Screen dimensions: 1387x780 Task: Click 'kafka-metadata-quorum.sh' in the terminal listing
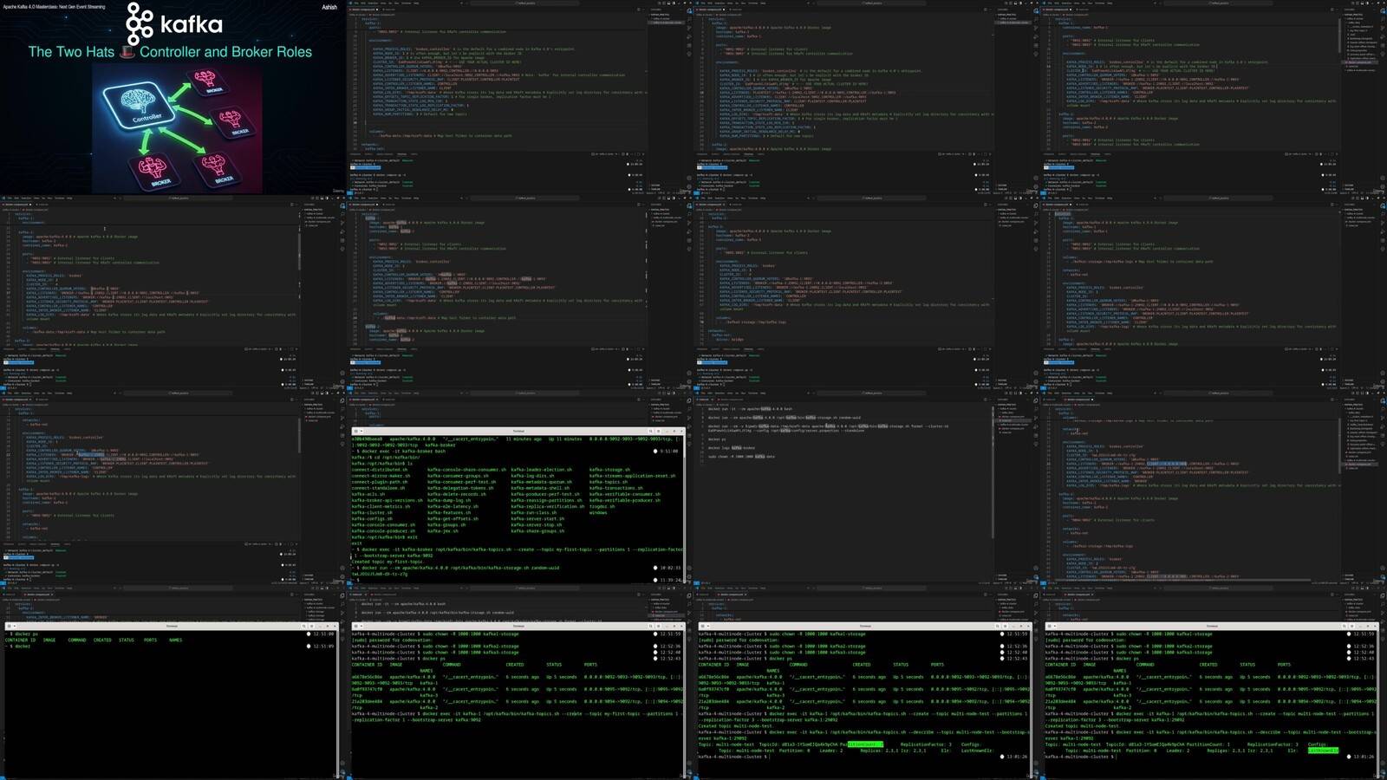(x=542, y=482)
